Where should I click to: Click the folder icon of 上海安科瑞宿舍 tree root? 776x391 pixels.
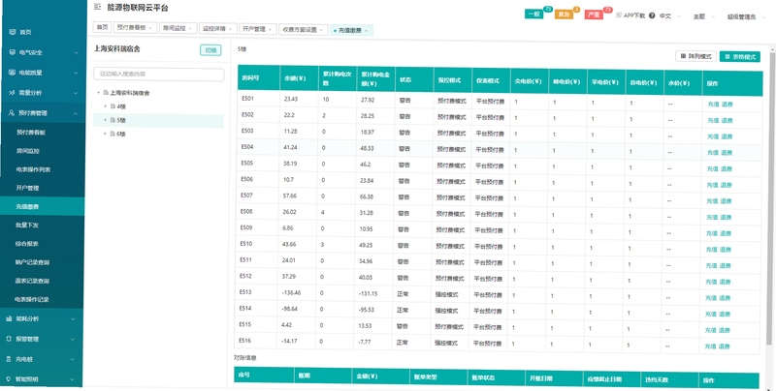pyautogui.click(x=106, y=92)
